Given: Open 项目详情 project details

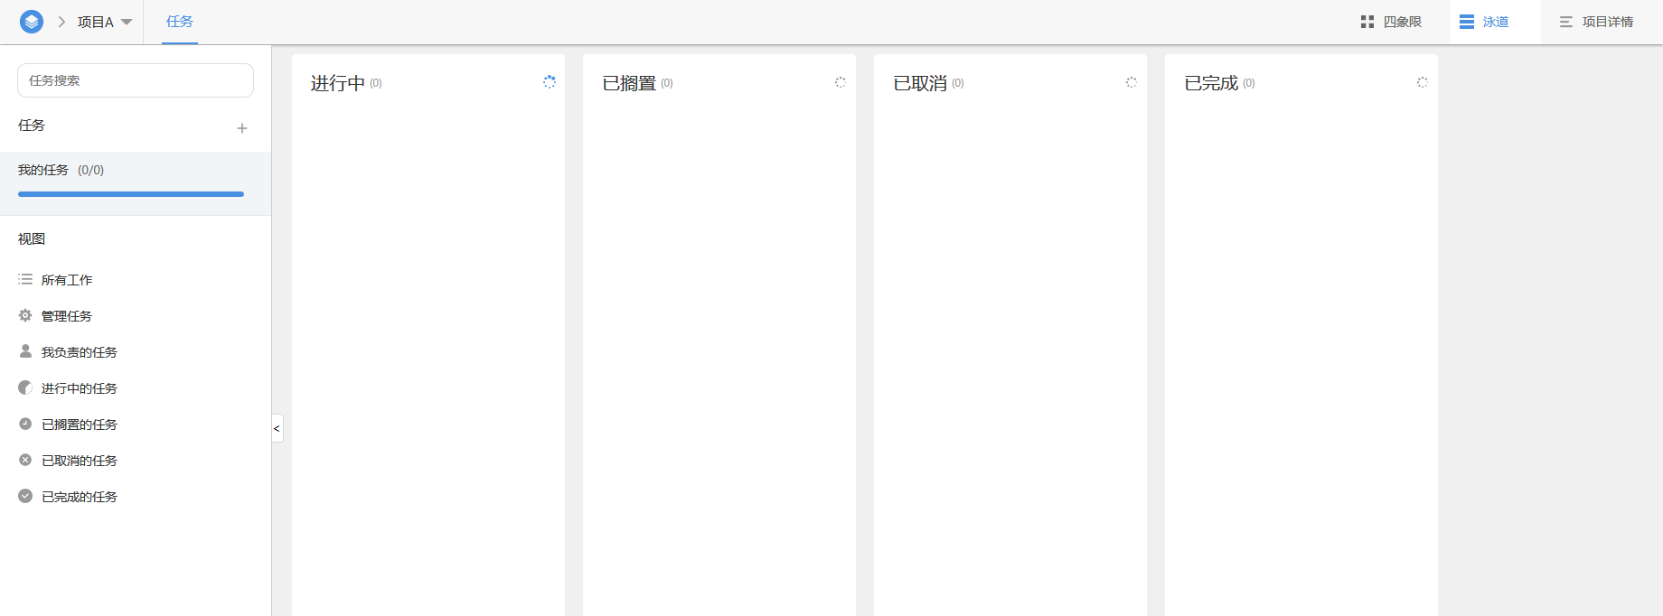Looking at the screenshot, I should click(1596, 22).
